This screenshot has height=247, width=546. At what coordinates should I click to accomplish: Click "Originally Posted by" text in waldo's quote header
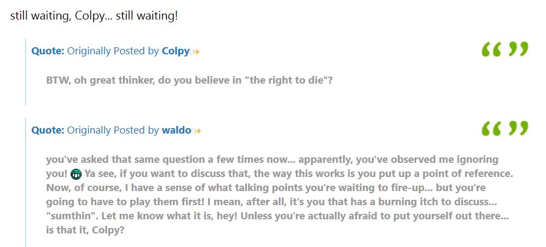tap(113, 130)
